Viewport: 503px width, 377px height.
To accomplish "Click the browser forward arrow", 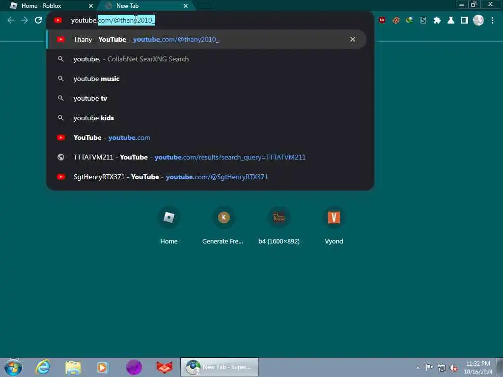I will click(x=25, y=20).
